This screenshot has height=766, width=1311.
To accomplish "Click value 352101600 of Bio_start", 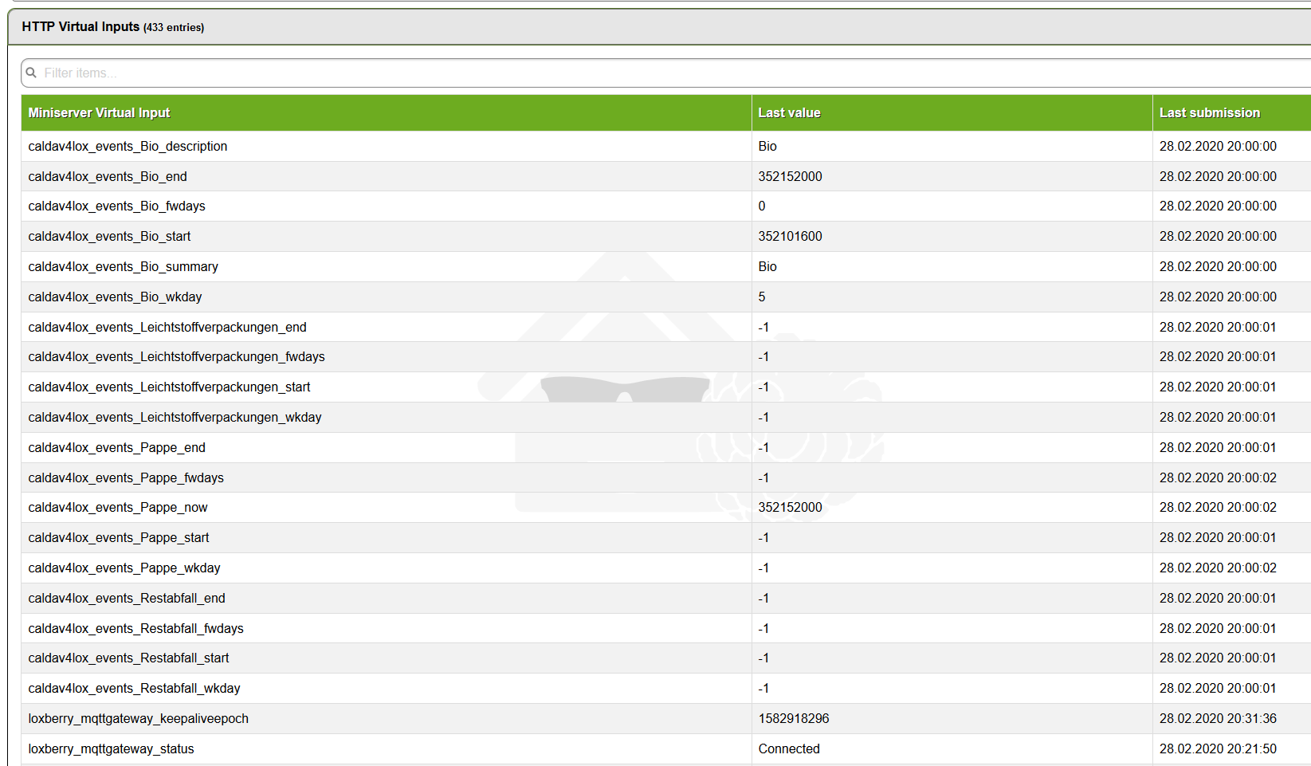I will 790,236.
